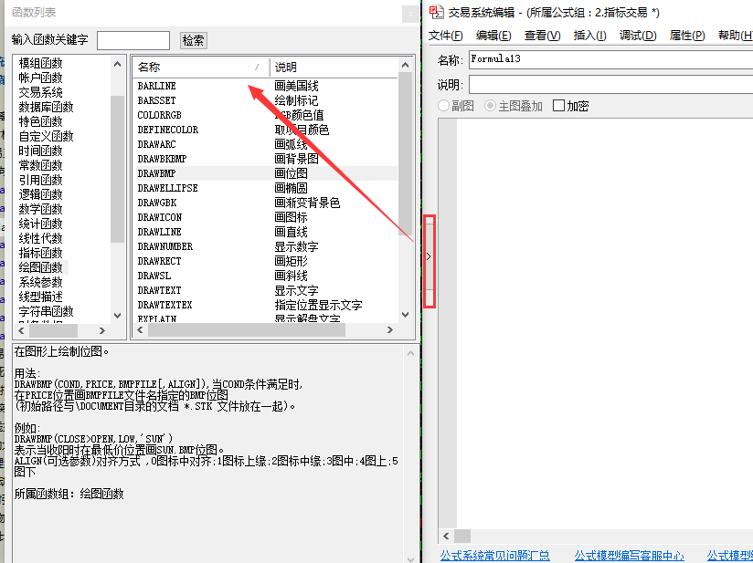This screenshot has height=563, width=753.
Task: Select the 绘图函数 category
Action: pyautogui.click(x=41, y=267)
